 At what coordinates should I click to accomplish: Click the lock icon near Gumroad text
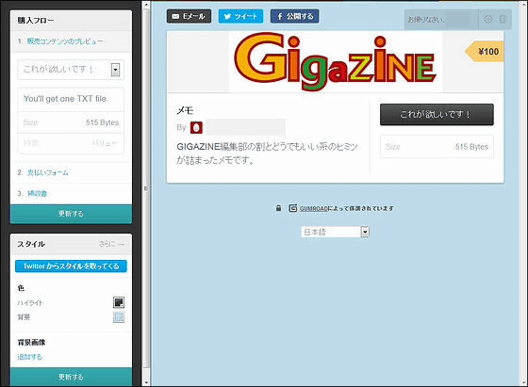(x=278, y=208)
